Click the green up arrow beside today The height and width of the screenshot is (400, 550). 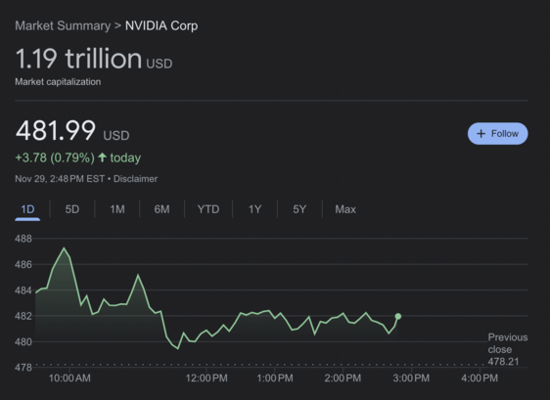[102, 157]
